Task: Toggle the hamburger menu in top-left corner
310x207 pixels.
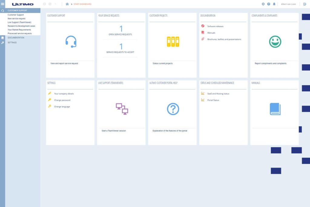Action: (x=2, y=4)
